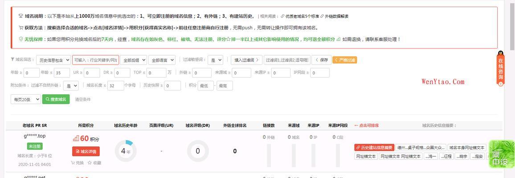Click the 保存 button
Viewport: 515px width, 178px height.
click(x=322, y=60)
